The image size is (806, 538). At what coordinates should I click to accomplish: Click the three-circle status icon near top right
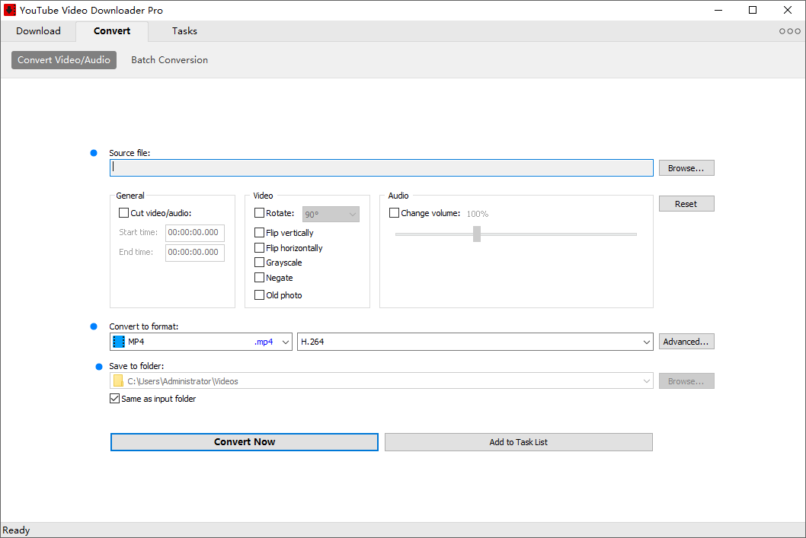[789, 30]
